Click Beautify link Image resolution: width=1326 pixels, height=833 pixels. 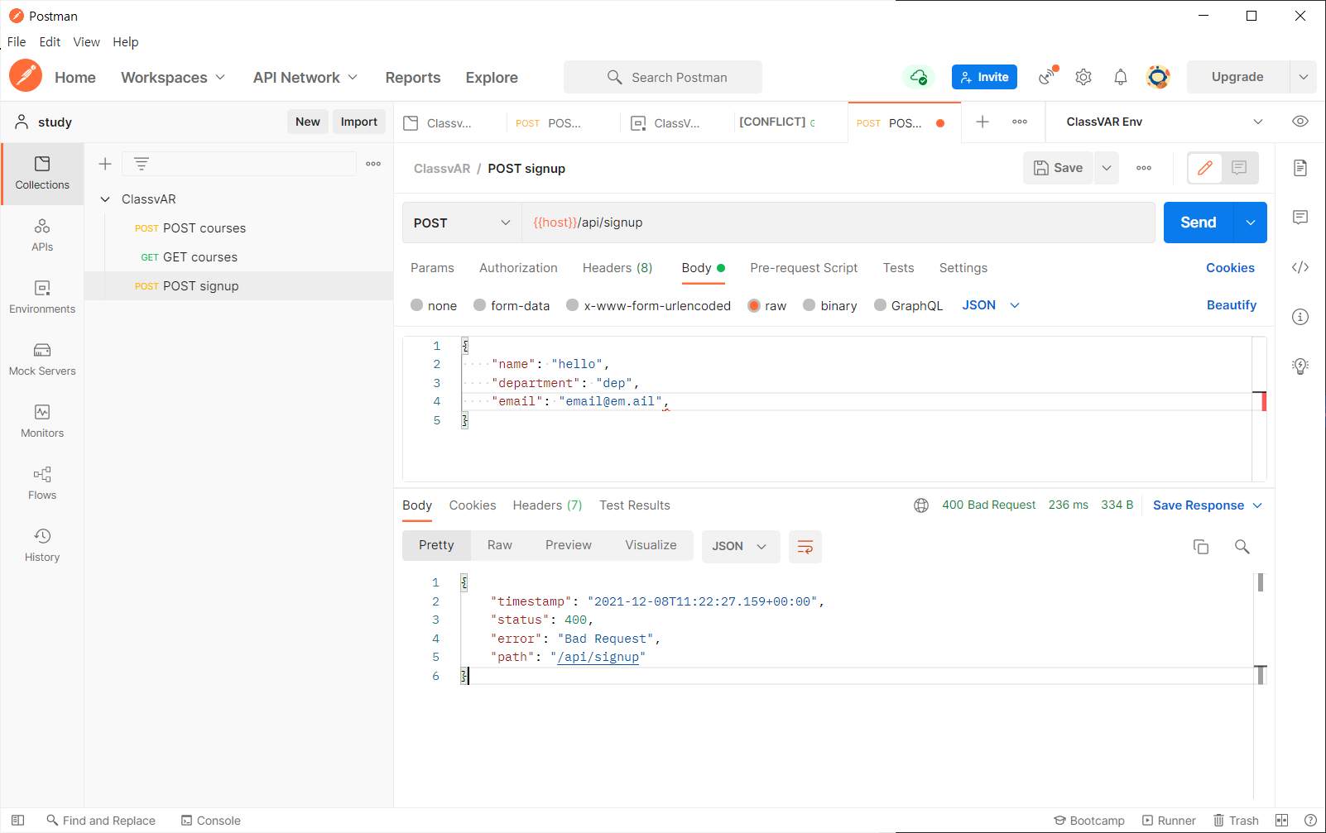[x=1232, y=305]
